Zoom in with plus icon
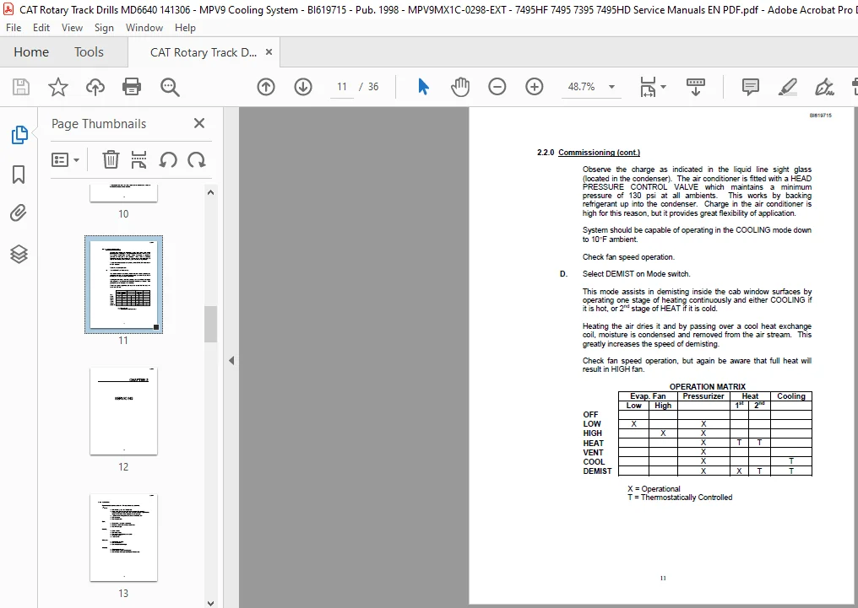This screenshot has width=858, height=608. coord(534,87)
